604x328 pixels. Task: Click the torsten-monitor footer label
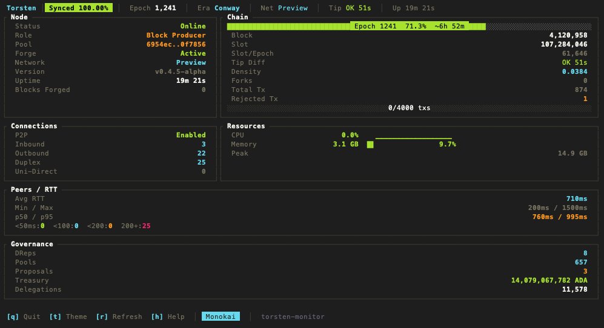click(293, 317)
